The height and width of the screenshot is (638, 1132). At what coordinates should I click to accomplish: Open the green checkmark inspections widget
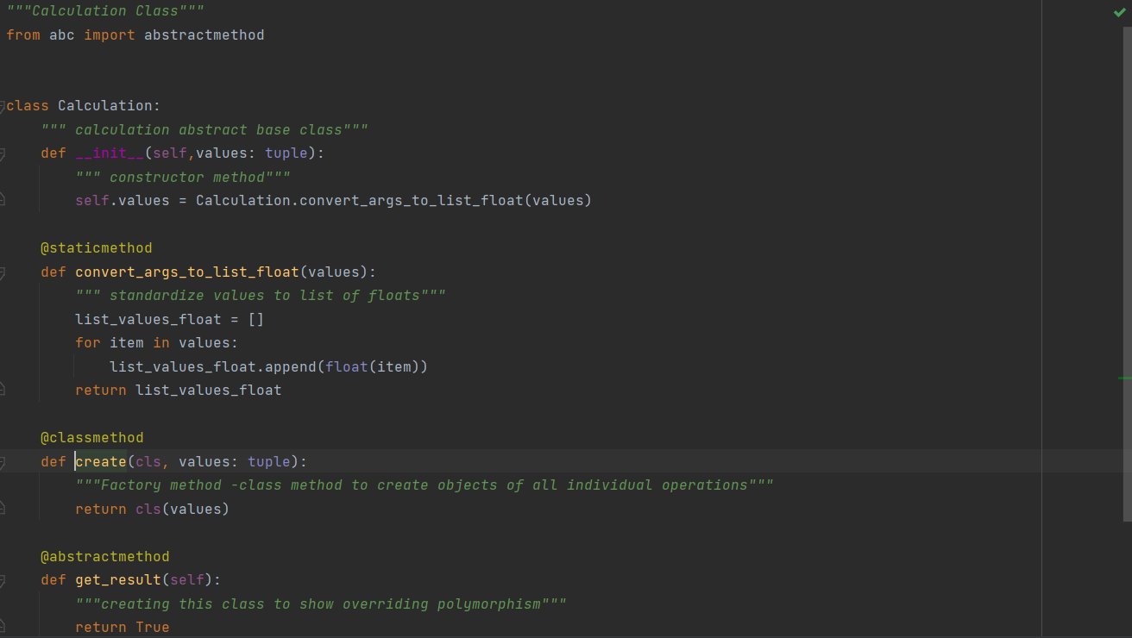click(1119, 12)
